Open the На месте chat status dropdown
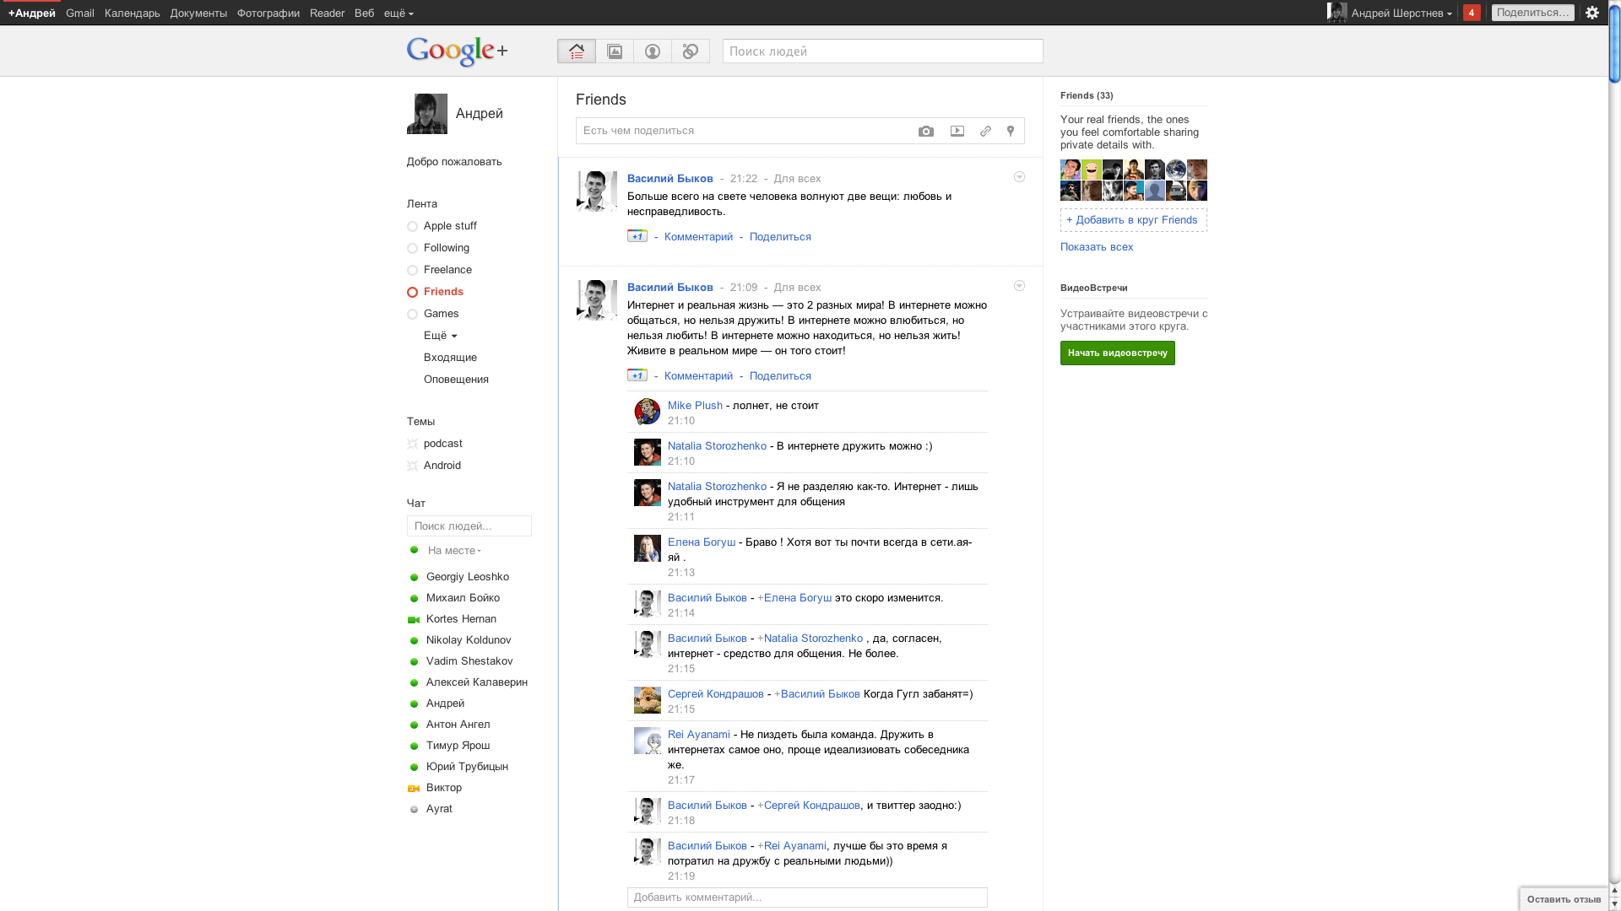 coord(454,551)
